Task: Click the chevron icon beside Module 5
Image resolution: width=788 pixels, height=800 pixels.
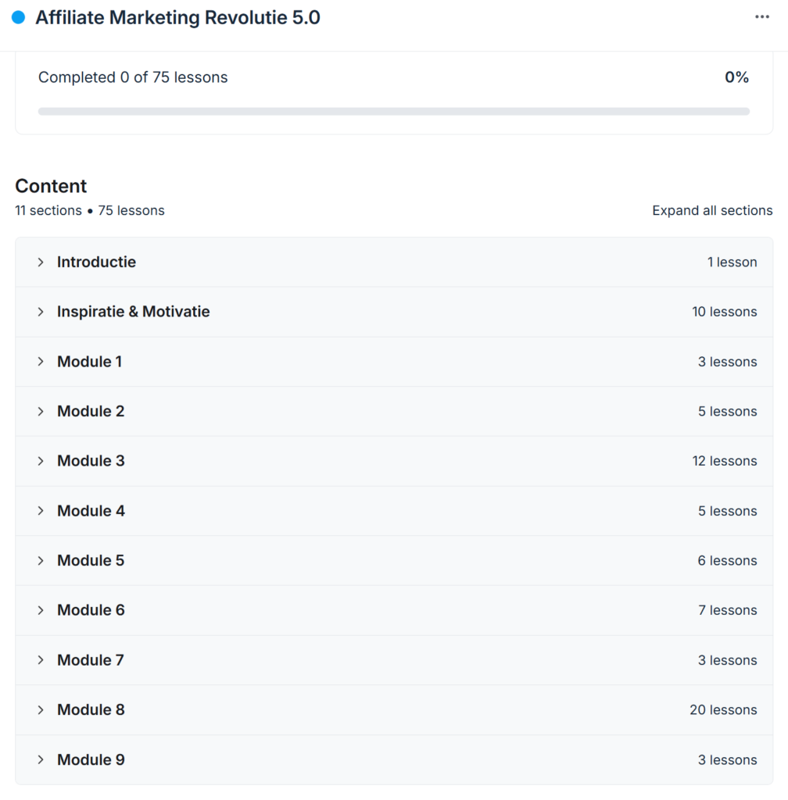Action: pyautogui.click(x=41, y=560)
